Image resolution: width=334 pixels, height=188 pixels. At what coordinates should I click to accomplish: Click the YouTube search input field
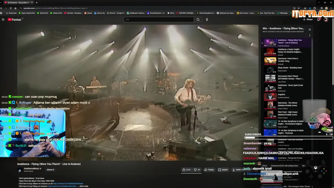point(159,20)
